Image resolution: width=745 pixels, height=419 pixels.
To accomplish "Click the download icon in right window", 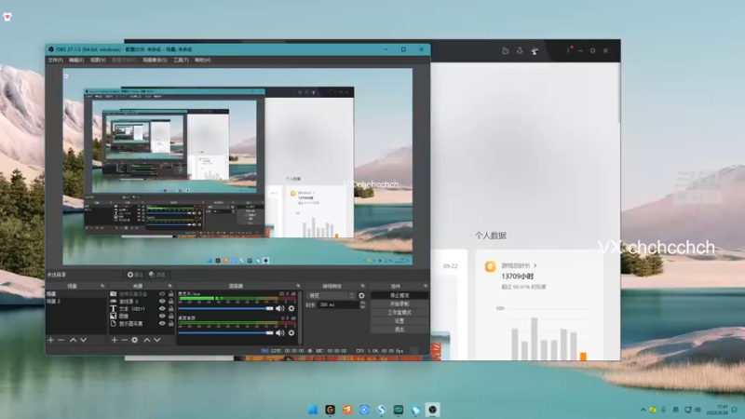I will pos(520,50).
